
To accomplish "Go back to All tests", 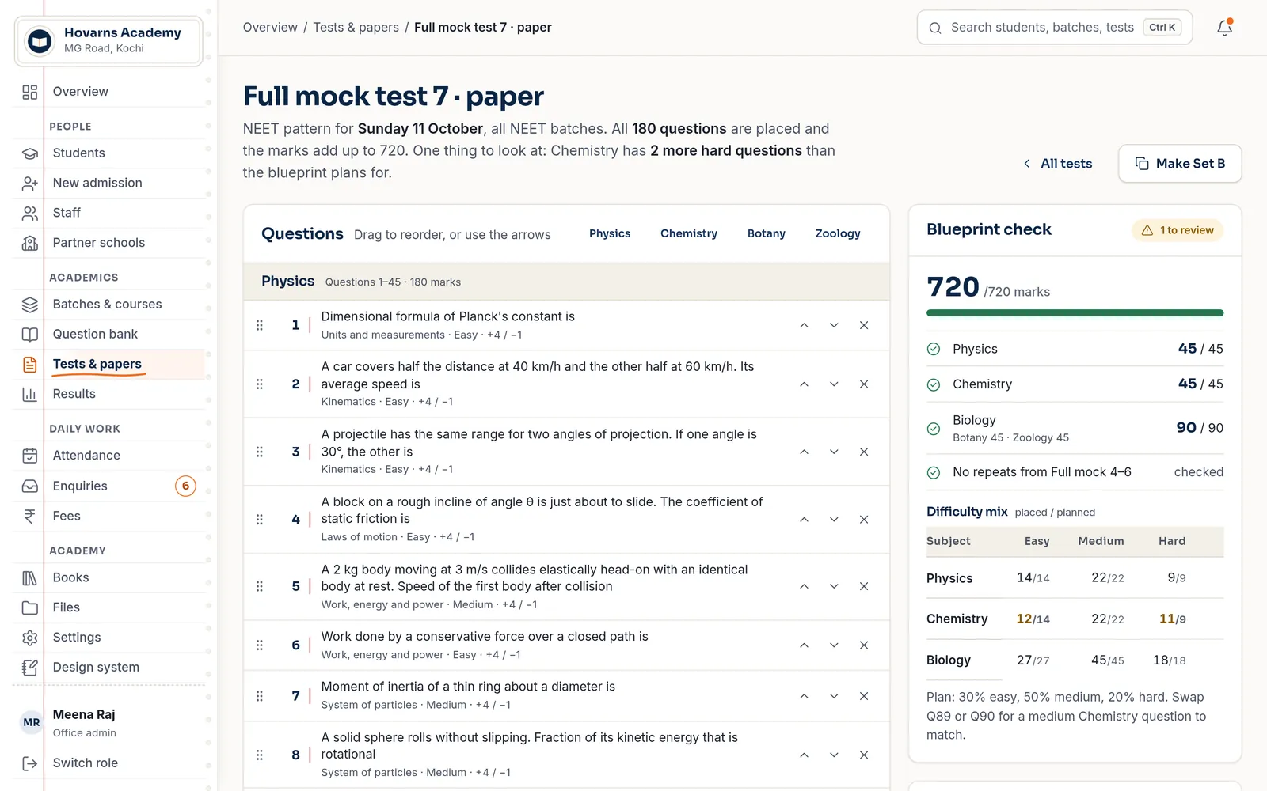I will pos(1057,164).
